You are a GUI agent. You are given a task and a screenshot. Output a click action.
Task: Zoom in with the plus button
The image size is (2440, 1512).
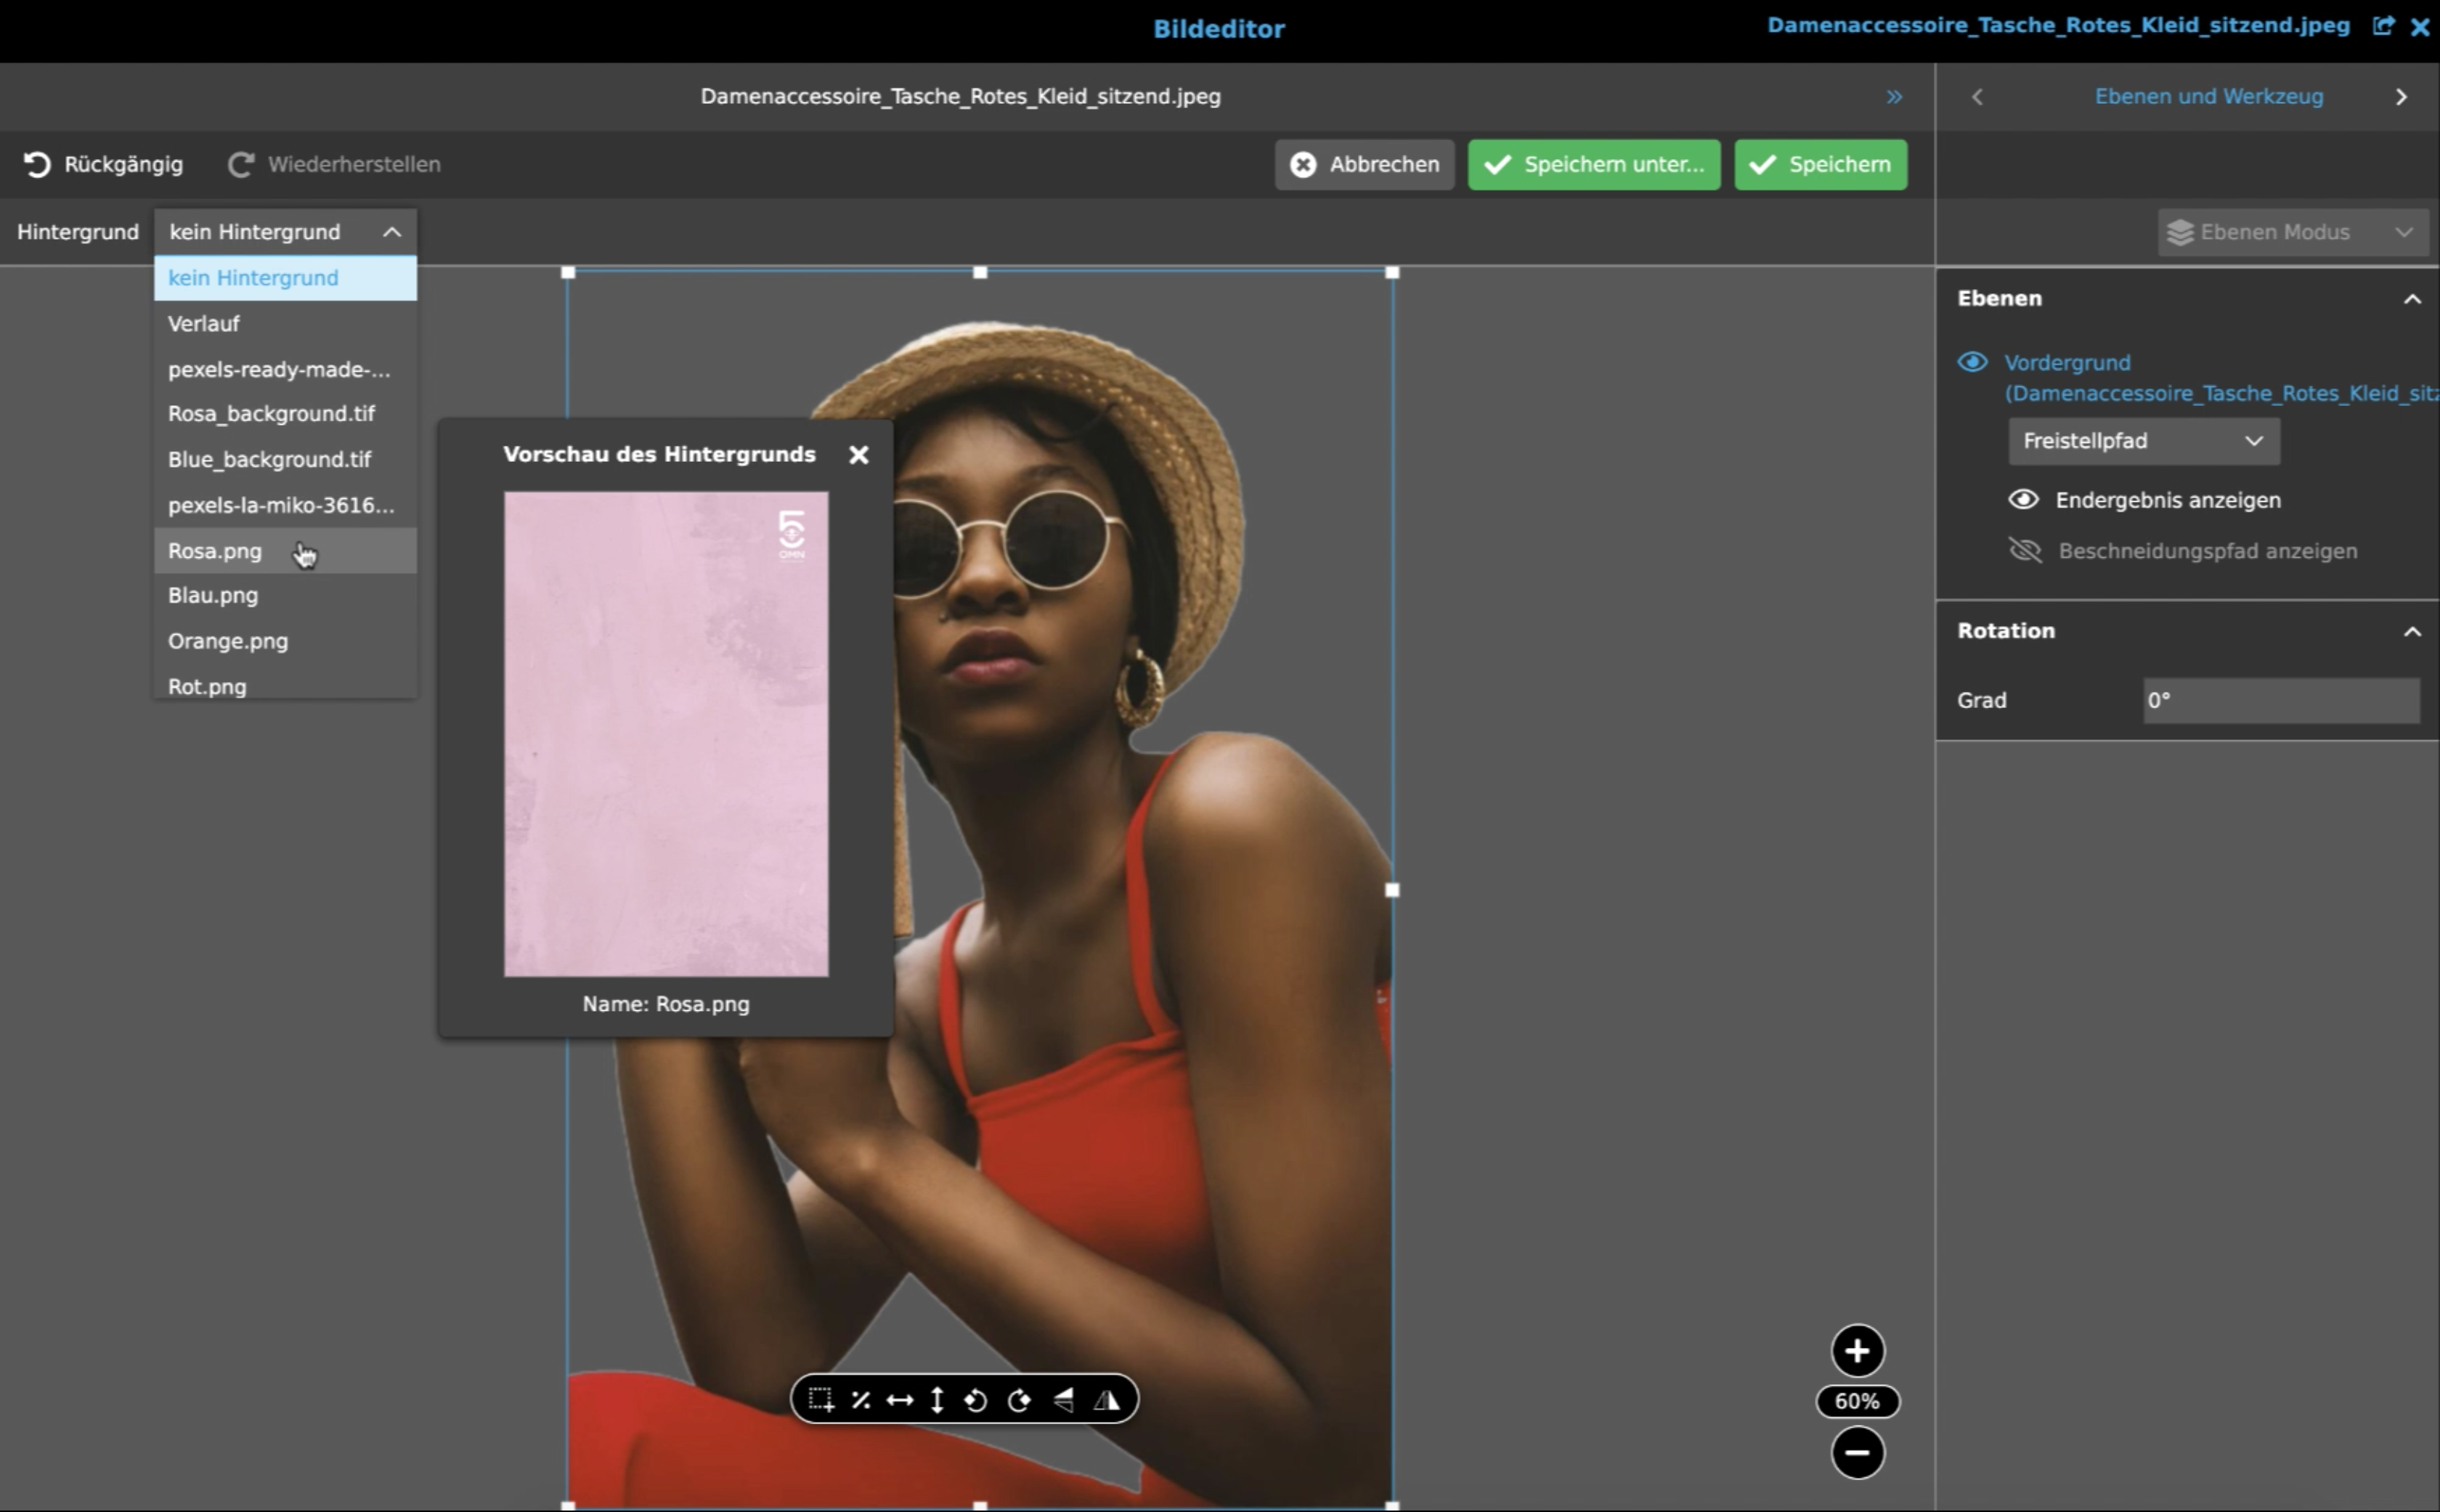tap(1857, 1351)
